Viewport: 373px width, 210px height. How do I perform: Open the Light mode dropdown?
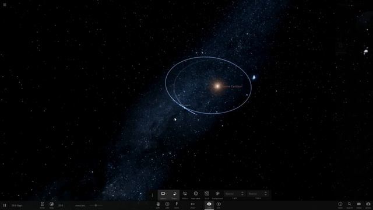coord(234,194)
